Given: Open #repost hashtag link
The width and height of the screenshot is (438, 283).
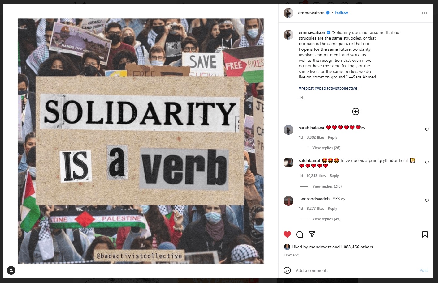Looking at the screenshot, I should coord(306,88).
